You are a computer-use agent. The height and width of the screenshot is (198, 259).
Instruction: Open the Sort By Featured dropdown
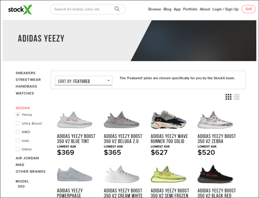(x=83, y=81)
